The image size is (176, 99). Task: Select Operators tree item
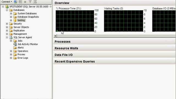23,51
